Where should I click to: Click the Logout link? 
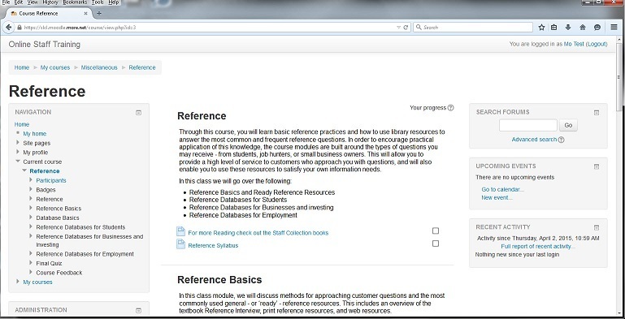point(597,44)
